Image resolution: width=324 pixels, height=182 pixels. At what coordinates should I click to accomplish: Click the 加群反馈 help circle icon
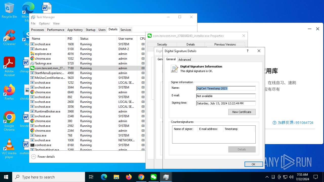click(274, 123)
